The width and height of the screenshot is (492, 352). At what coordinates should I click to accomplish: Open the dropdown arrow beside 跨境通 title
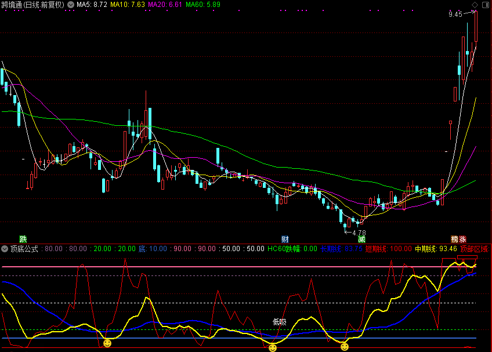coord(71,5)
